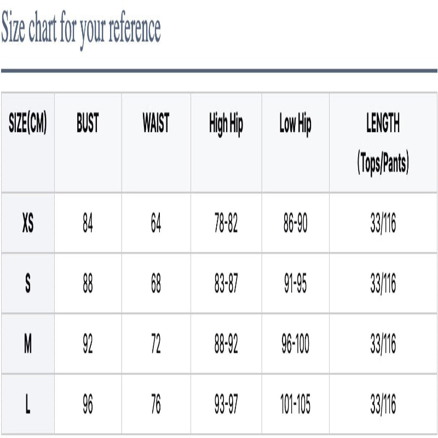Click the WAIST column header
The width and height of the screenshot is (438, 438).
[156, 124]
